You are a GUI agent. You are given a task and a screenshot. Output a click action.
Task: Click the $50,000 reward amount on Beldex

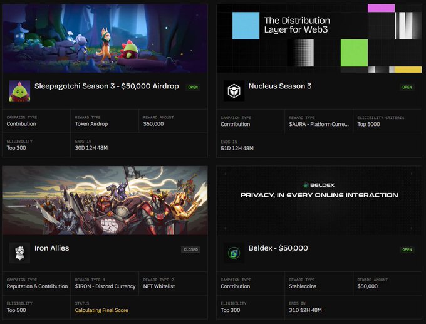click(x=367, y=286)
